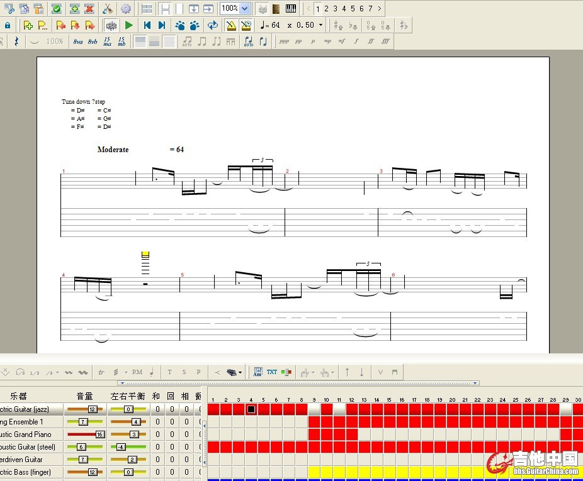Click the RSE realistic sound engine icon
The height and width of the screenshot is (481, 583).
coord(111,25)
